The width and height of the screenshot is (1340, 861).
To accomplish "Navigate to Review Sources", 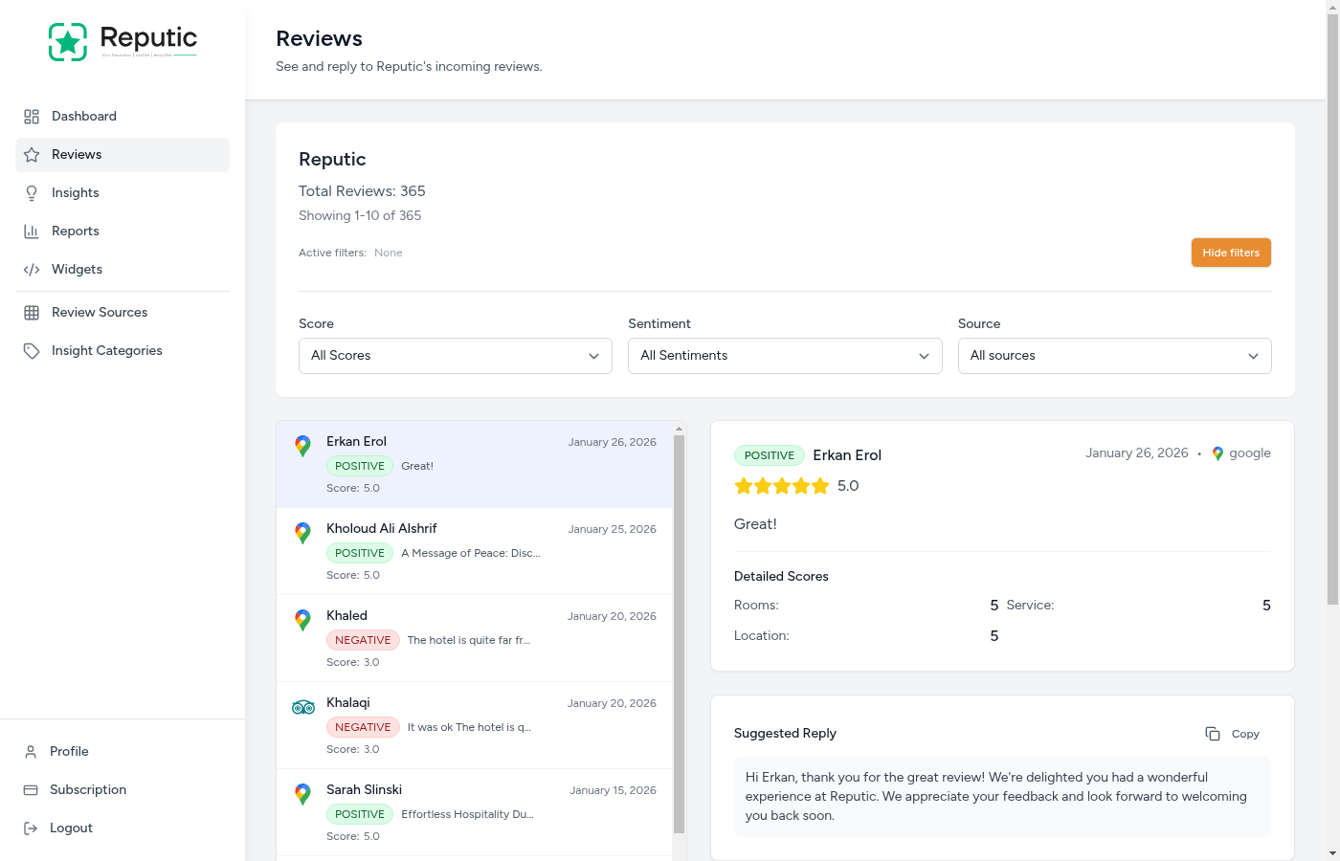I will (99, 312).
